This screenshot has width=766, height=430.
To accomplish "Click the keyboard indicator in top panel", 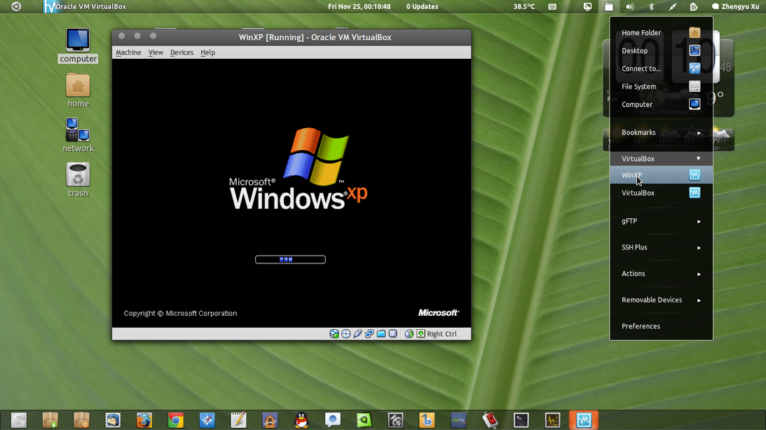I will (552, 6).
